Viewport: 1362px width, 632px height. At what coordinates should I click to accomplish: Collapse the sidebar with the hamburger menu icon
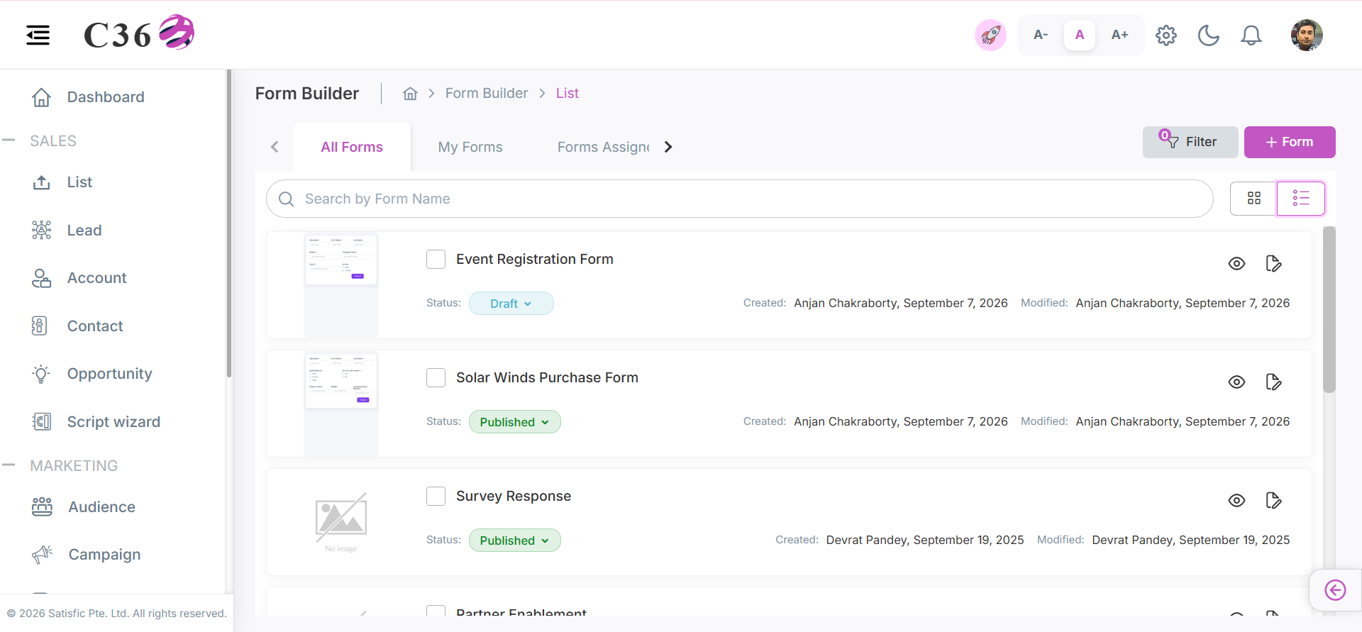coord(38,35)
